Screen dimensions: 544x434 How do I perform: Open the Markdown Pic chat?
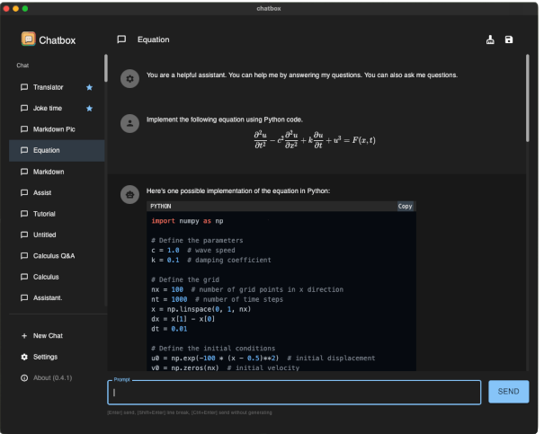57,129
